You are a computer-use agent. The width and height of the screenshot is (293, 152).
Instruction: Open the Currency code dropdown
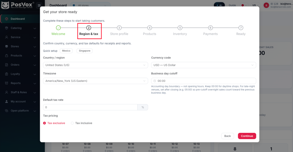point(203,65)
